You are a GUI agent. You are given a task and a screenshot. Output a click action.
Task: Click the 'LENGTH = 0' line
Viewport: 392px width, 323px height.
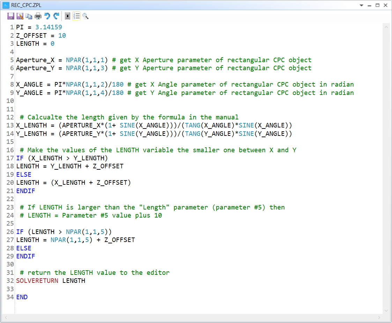coord(35,44)
